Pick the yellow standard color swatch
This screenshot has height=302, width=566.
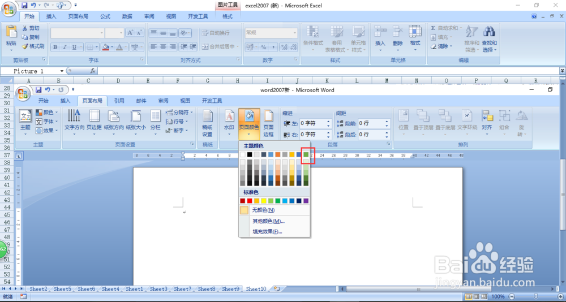point(264,201)
